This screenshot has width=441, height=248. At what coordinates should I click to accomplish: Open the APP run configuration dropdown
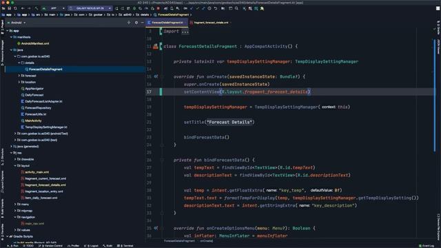(x=54, y=8)
